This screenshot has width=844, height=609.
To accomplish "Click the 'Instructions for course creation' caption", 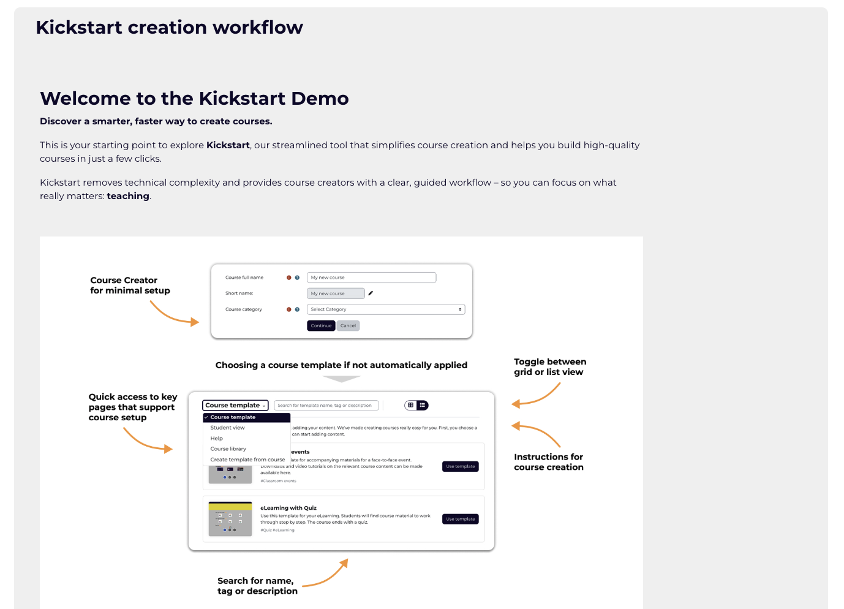I will pos(549,462).
